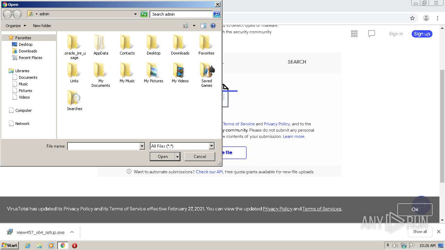Image resolution: width=445 pixels, height=250 pixels.
Task: Open the views options dropdown arrow
Action: [x=194, y=26]
